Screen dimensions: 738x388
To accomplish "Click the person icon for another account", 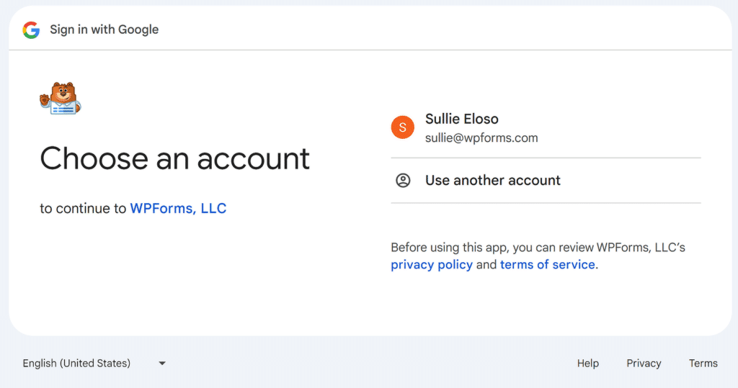I will pos(403,181).
